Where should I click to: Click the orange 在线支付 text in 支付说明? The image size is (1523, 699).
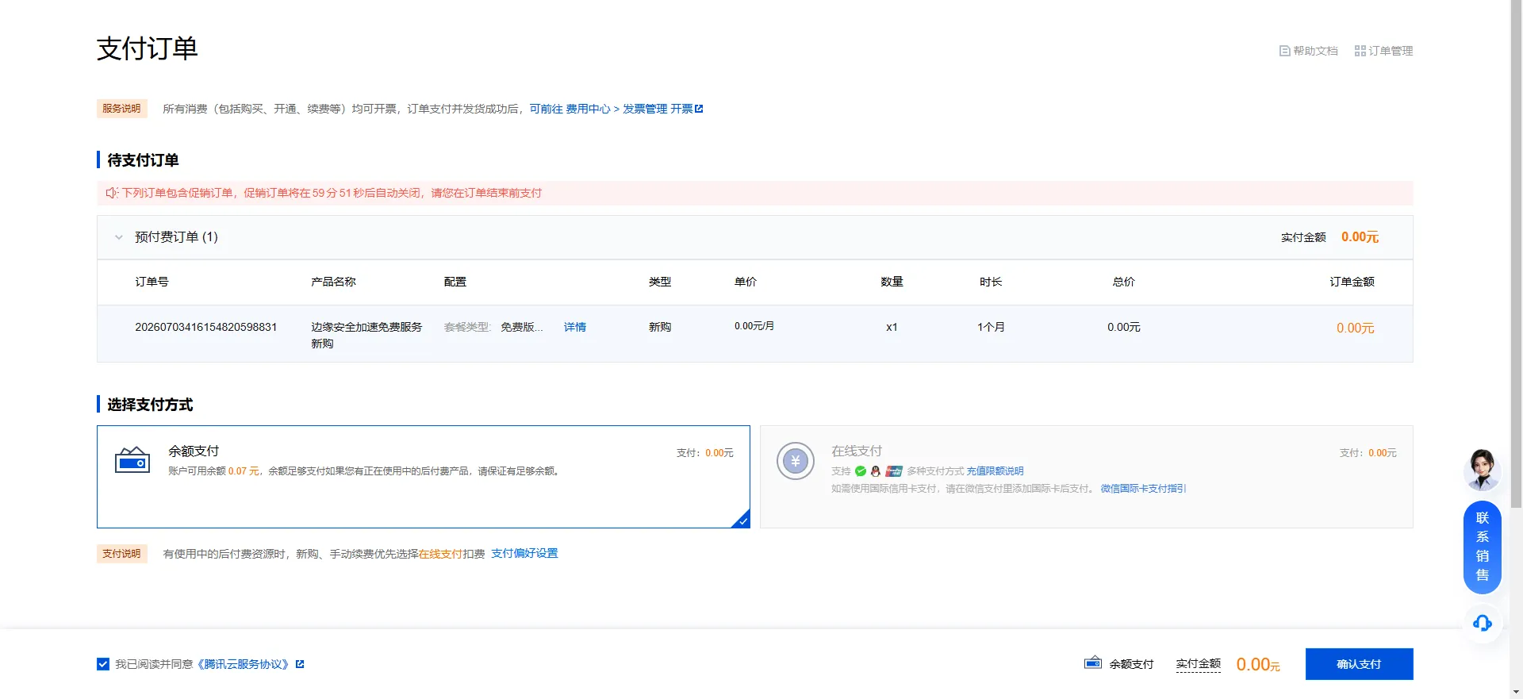(x=440, y=554)
